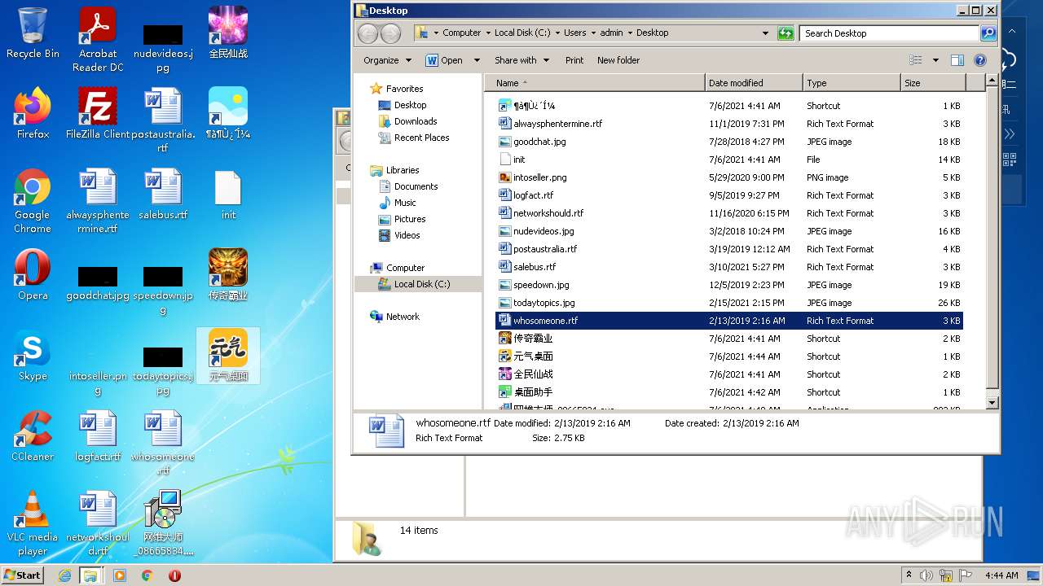Open Windows Media Player taskbar icon

point(120,575)
